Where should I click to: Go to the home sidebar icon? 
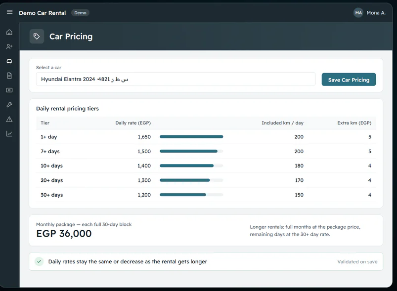(9, 32)
